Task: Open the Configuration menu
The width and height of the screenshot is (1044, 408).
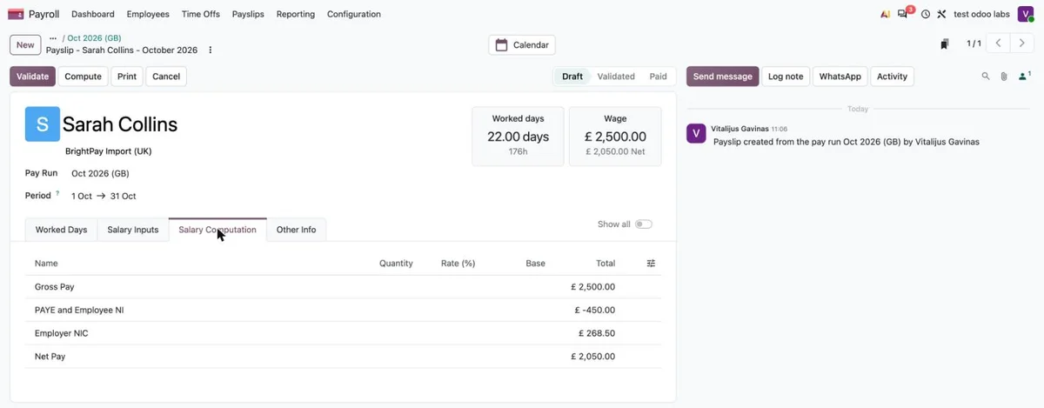Action: coord(354,14)
